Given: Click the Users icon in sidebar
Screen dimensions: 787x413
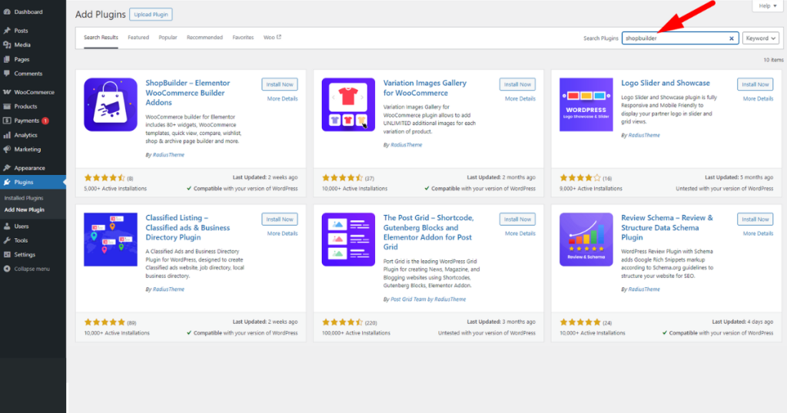Looking at the screenshot, I should pyautogui.click(x=7, y=226).
